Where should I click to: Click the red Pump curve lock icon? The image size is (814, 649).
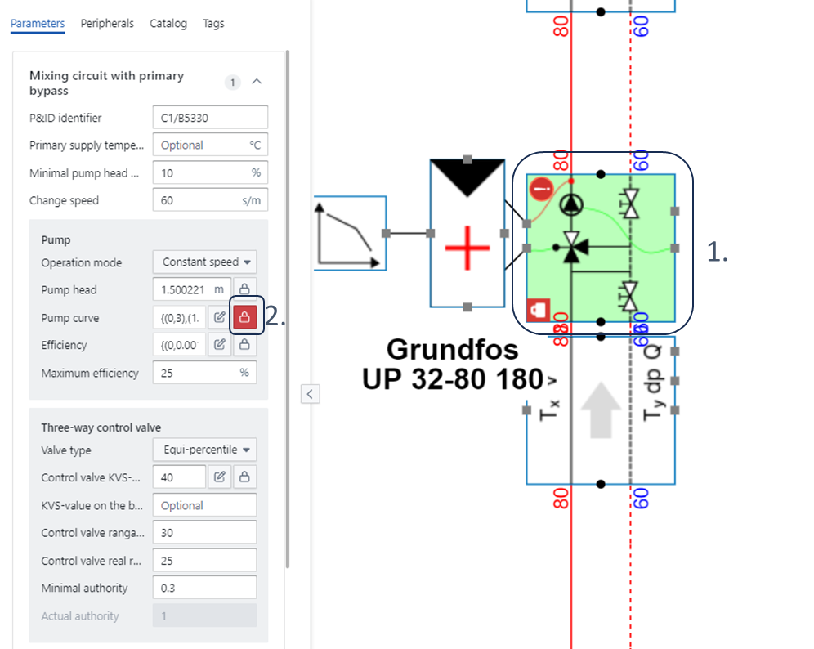(244, 317)
